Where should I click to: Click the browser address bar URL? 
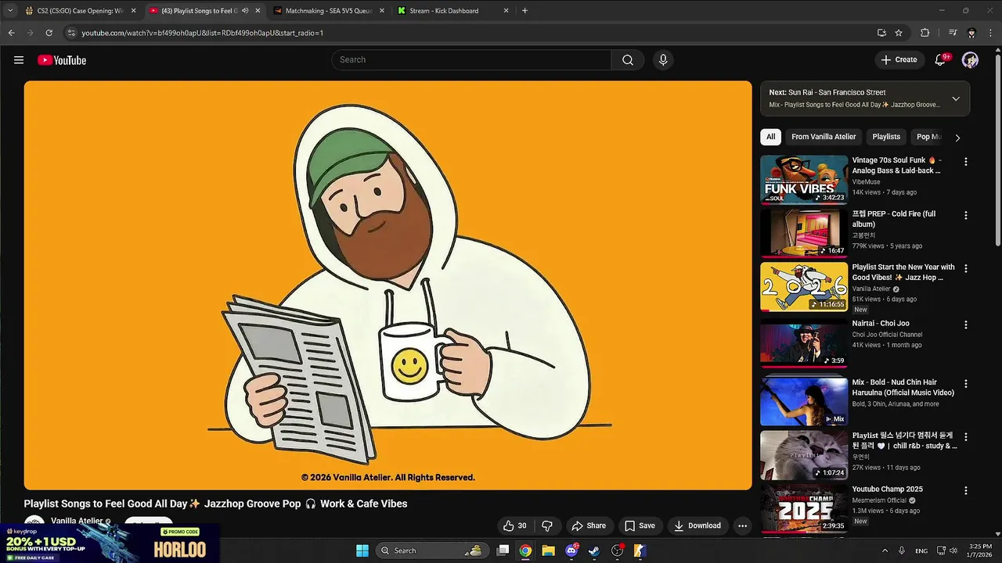(202, 33)
